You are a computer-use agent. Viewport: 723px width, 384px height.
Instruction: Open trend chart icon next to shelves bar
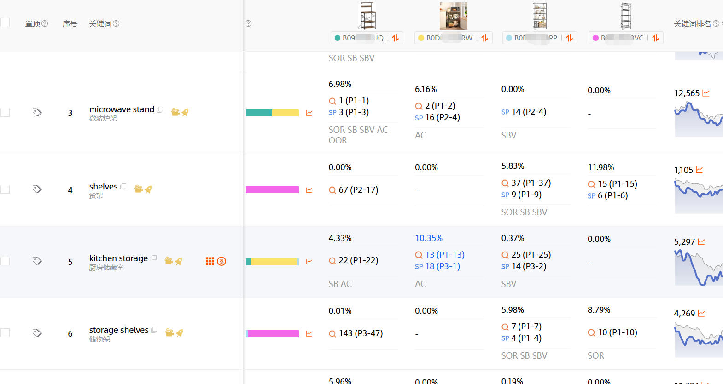[309, 190]
